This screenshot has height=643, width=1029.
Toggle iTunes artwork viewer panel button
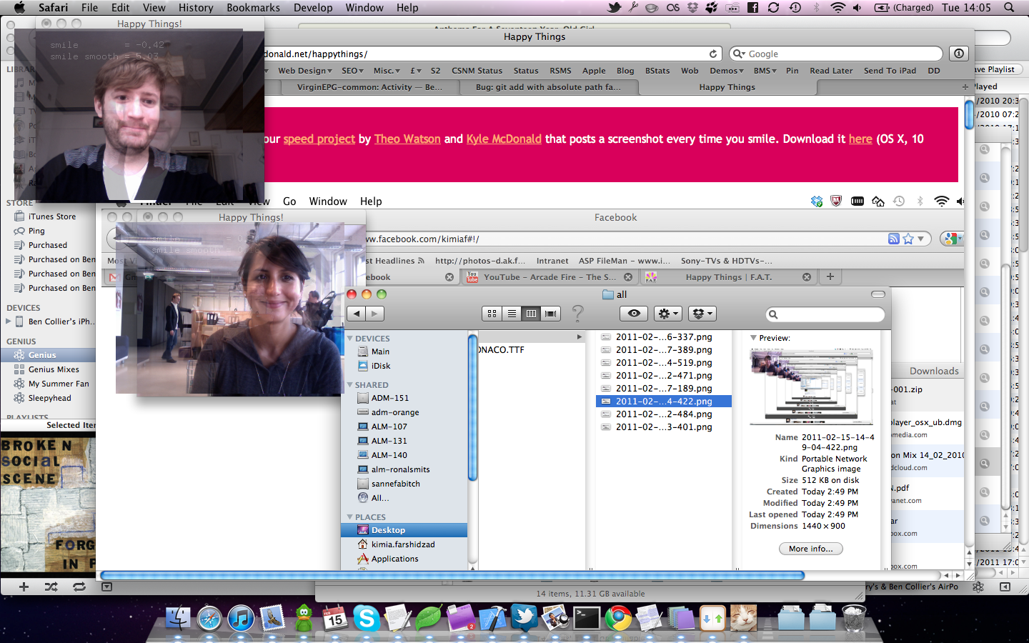(106, 587)
